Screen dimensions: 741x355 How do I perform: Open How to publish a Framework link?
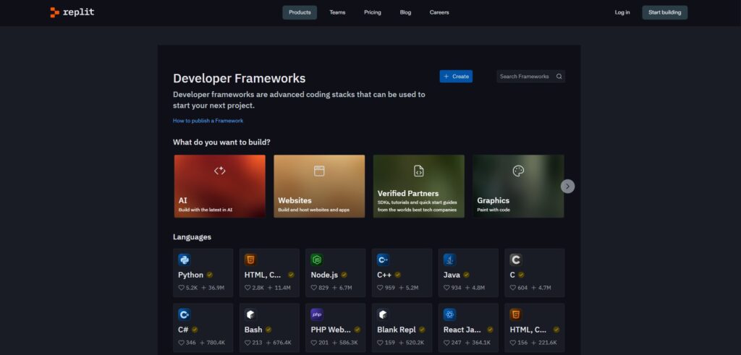pyautogui.click(x=208, y=121)
